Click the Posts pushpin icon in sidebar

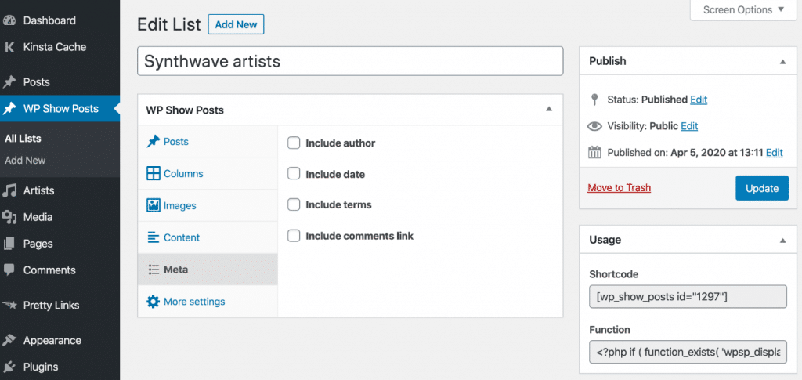coord(9,81)
